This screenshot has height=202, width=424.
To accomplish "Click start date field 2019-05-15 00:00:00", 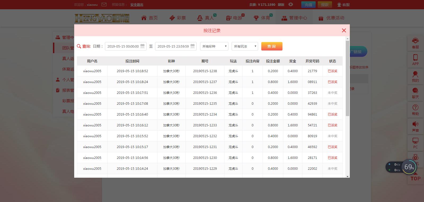I will [126, 46].
